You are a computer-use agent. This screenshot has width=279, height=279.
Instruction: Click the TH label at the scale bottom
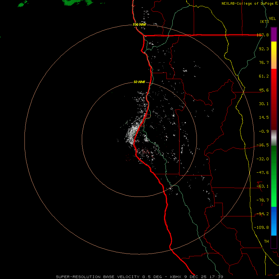pos(266,241)
